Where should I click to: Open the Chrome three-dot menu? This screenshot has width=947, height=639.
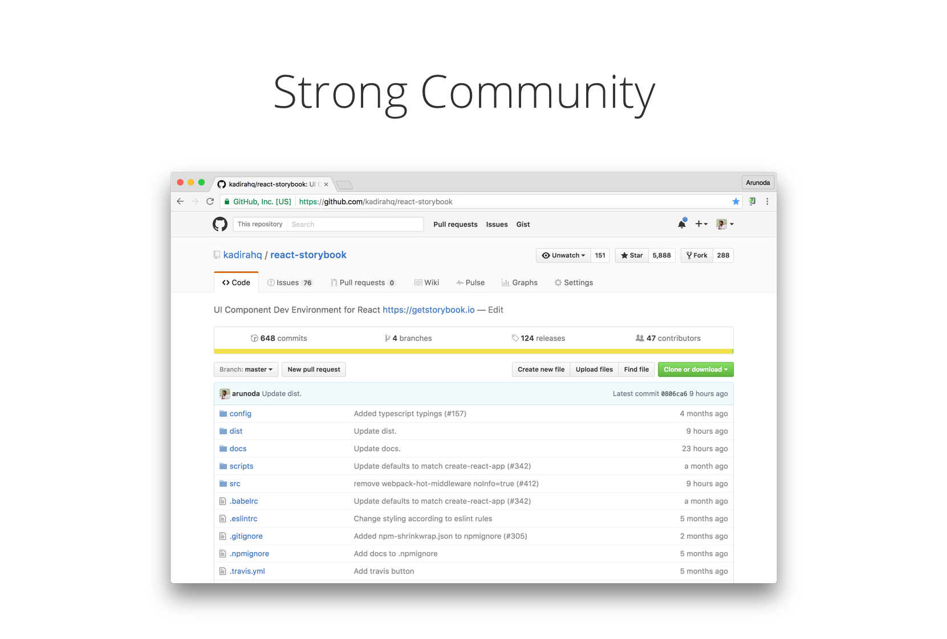(767, 201)
